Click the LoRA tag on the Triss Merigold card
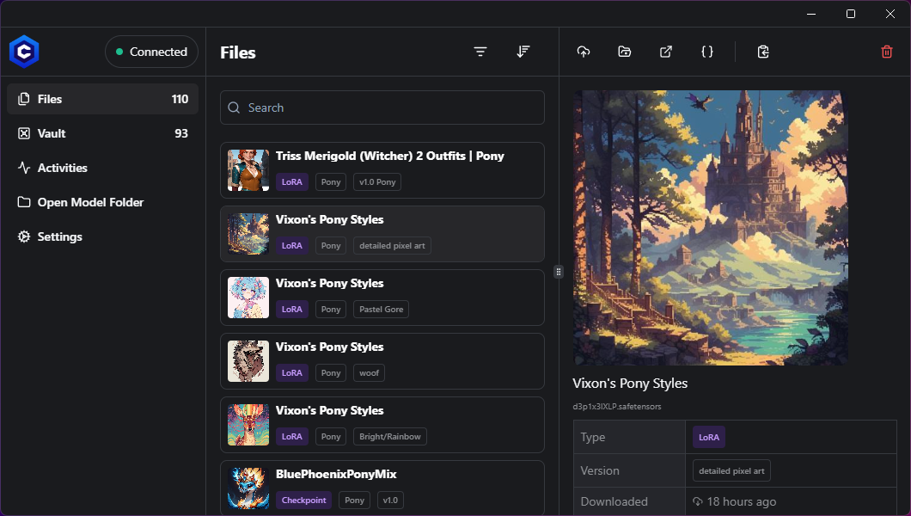 pos(291,181)
